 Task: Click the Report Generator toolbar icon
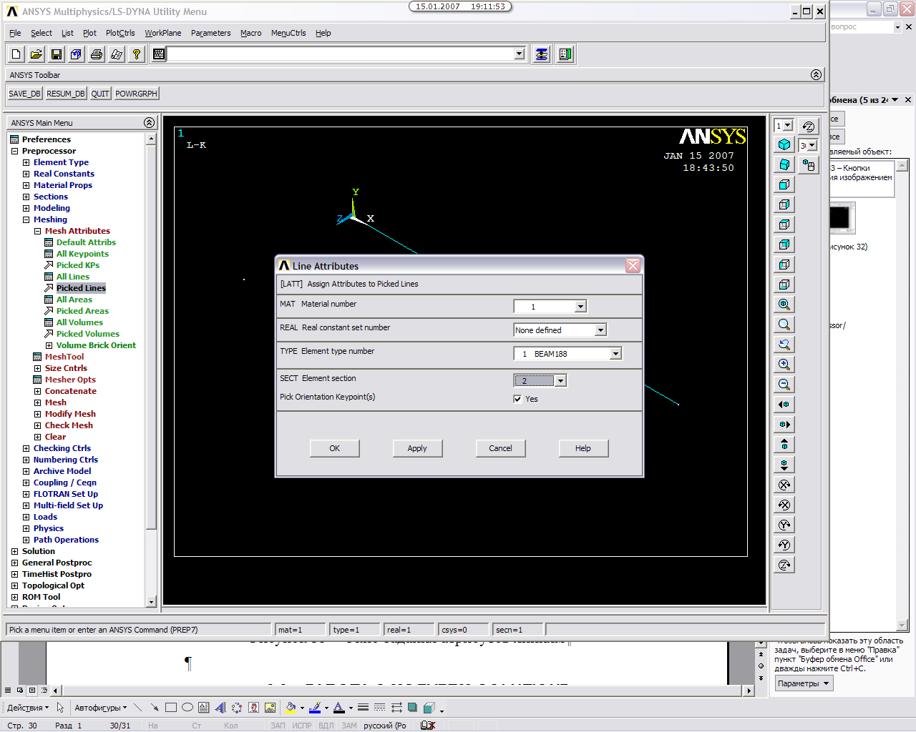coord(117,54)
